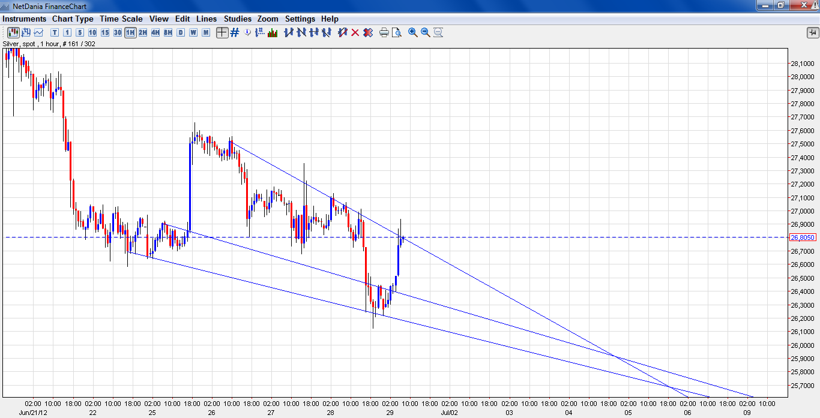Click the zoom out magnifier icon
Screen dimensions: 820x418
pos(426,32)
